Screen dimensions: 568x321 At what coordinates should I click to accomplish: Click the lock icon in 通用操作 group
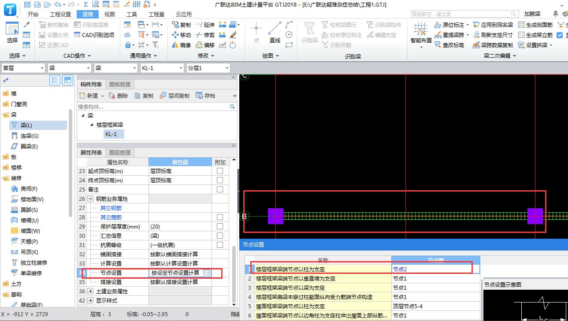[128, 45]
